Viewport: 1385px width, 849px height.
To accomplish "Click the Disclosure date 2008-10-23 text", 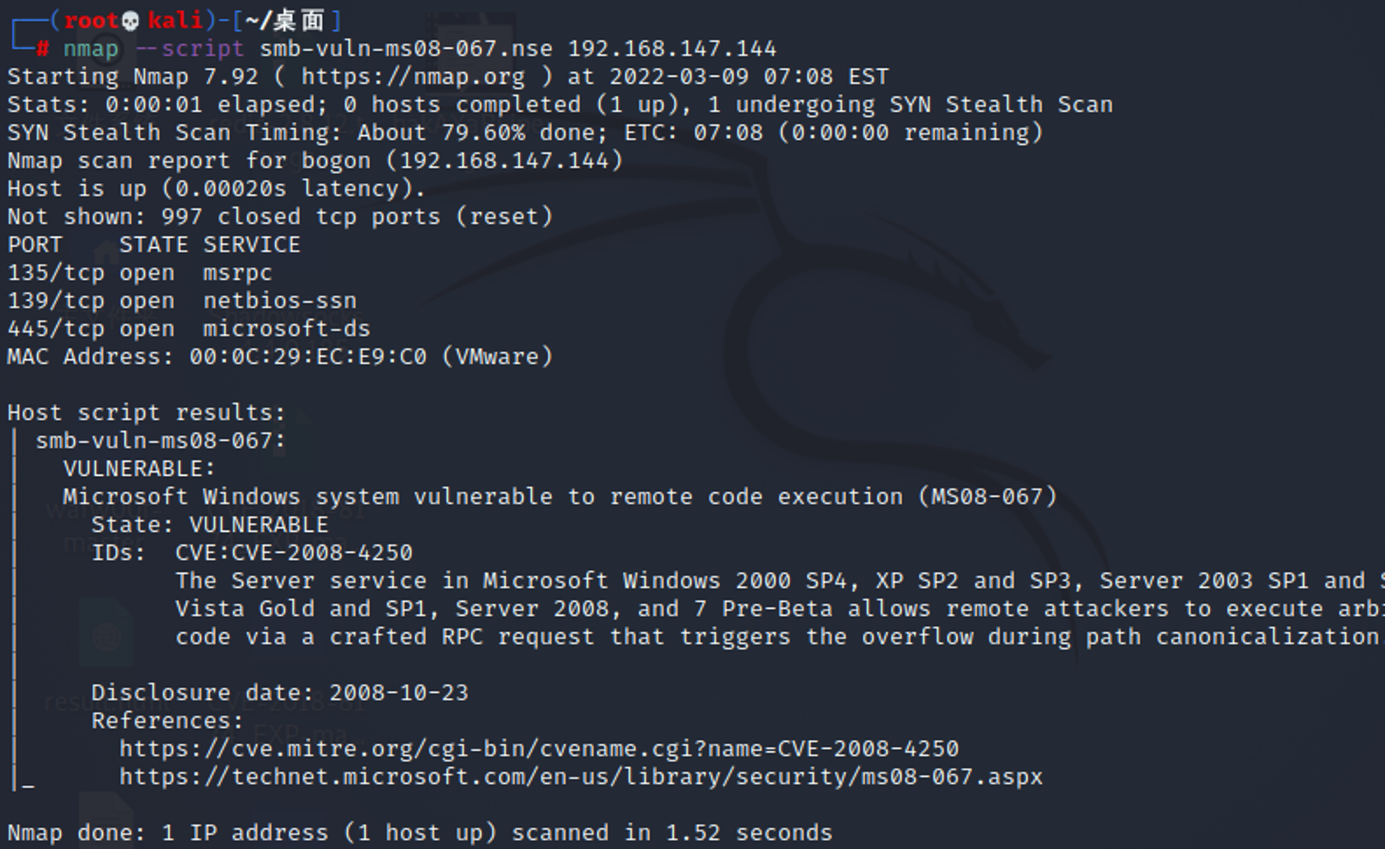I will click(x=280, y=692).
